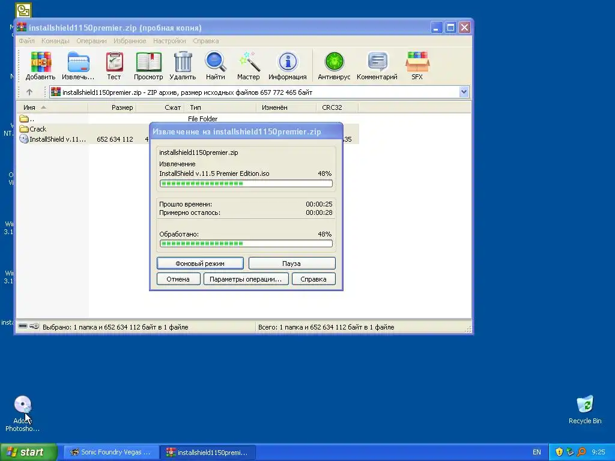
Task: Open the Справка menu in menu bar
Action: pyautogui.click(x=206, y=41)
